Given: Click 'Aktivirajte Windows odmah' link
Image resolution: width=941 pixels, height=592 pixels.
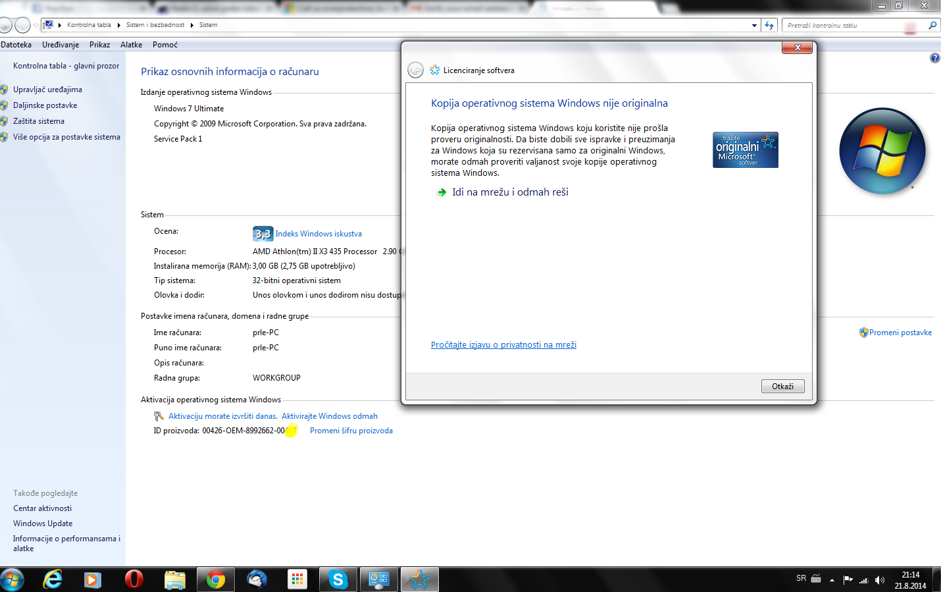Looking at the screenshot, I should [330, 416].
